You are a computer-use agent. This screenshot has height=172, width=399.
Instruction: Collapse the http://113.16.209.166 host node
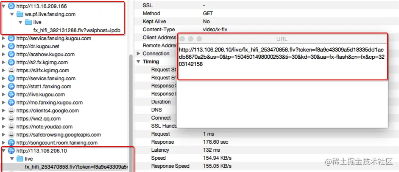pos(3,6)
